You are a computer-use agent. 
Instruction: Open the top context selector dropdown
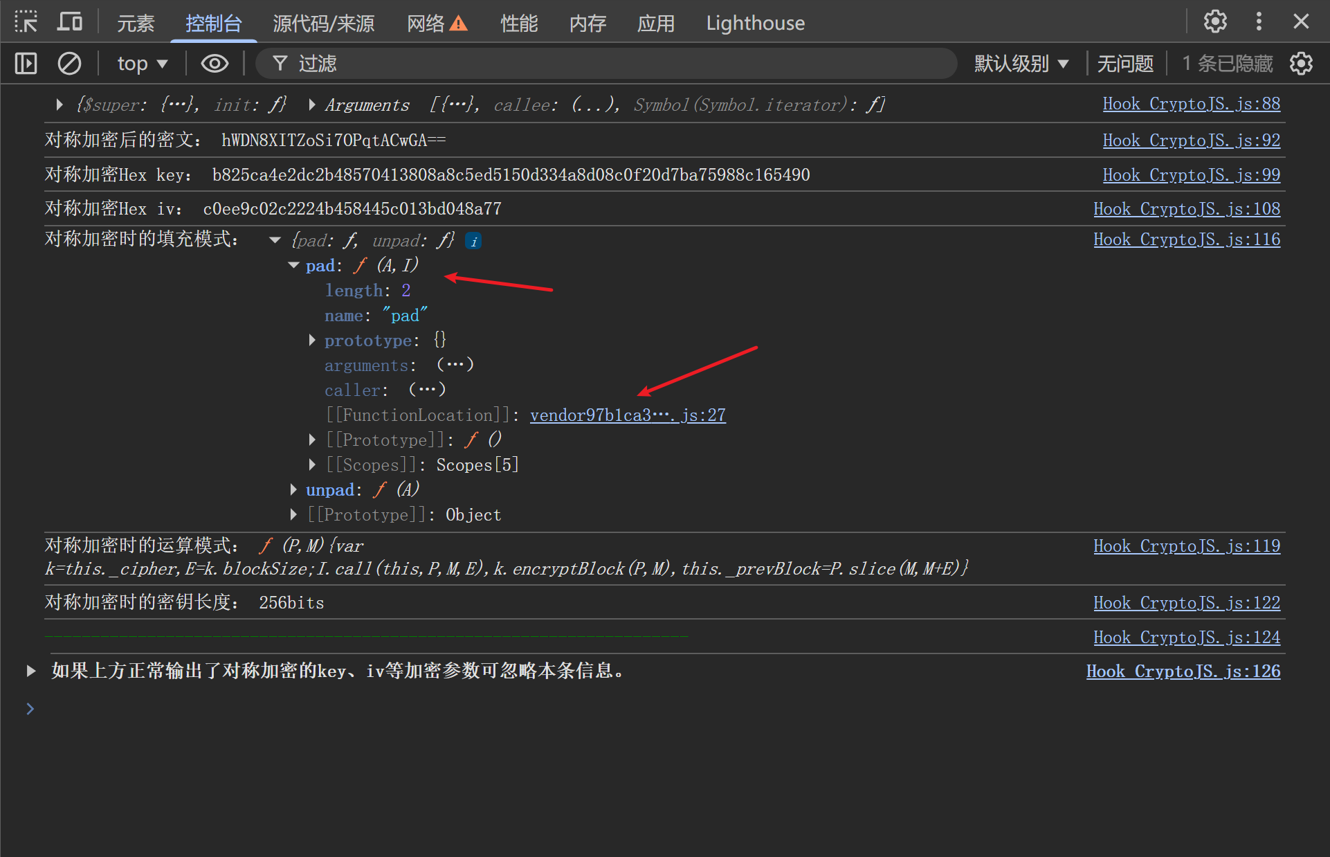142,64
